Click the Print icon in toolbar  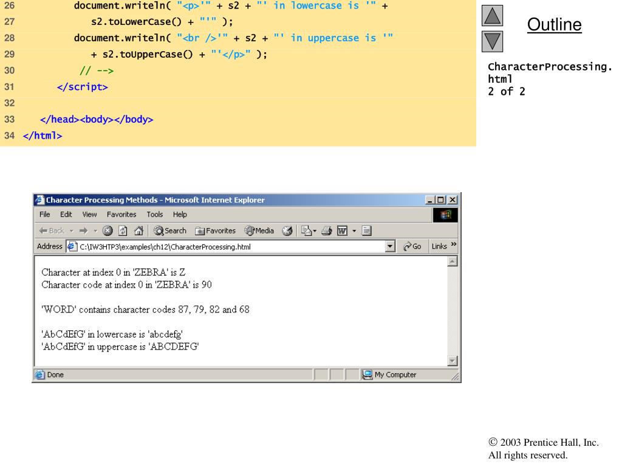coord(326,230)
